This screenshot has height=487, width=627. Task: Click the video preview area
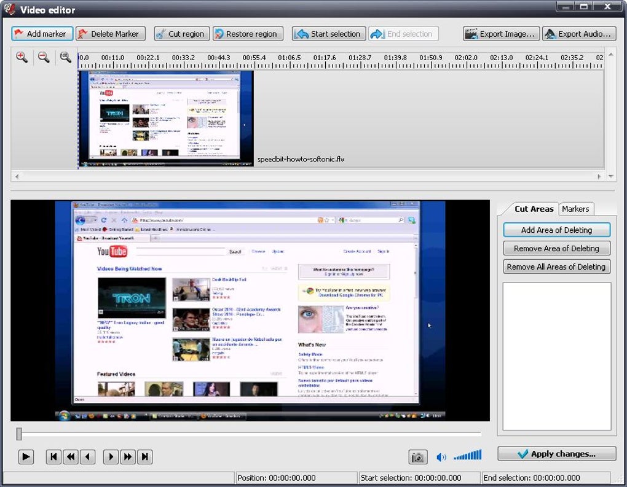coord(250,310)
